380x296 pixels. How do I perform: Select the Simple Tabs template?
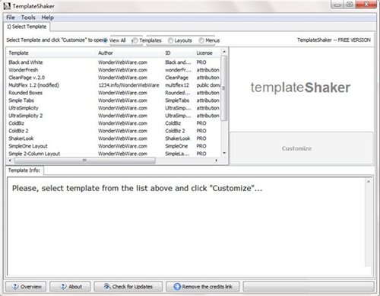113,100
